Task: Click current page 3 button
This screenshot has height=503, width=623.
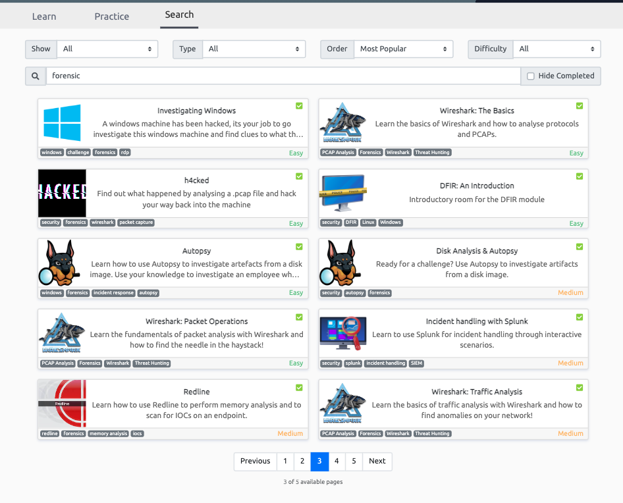Action: tap(319, 461)
